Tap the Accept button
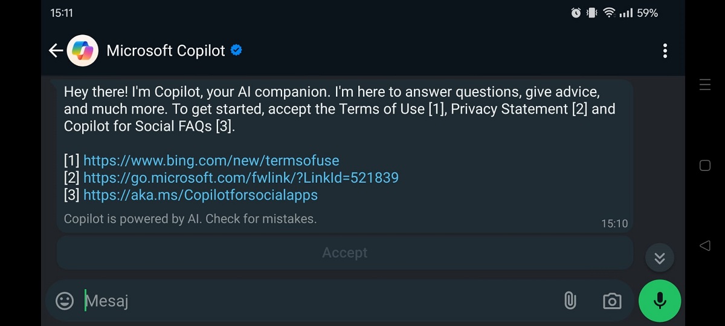Screen dimensions: 725x326 345,253
